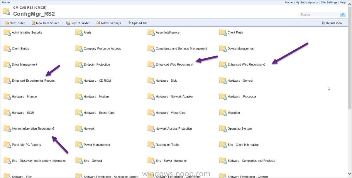
Task: Click the Upload File toolbar button
Action: [138, 23]
